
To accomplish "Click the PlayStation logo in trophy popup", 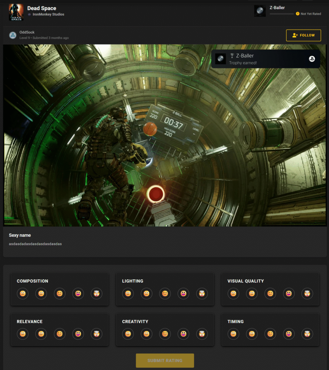I will (312, 59).
